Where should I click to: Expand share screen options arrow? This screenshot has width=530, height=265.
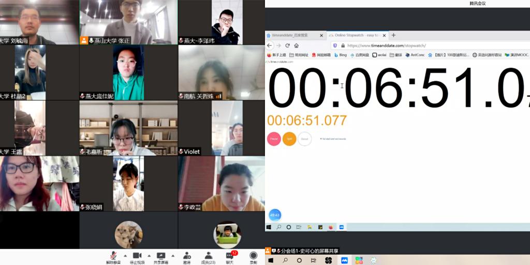(173, 255)
